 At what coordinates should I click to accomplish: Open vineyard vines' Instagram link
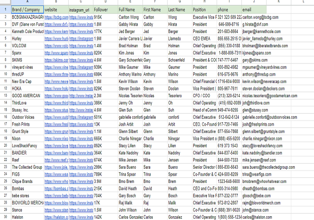[x=81, y=67]
